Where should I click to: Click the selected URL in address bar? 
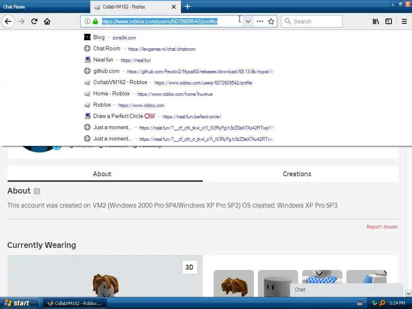[159, 21]
